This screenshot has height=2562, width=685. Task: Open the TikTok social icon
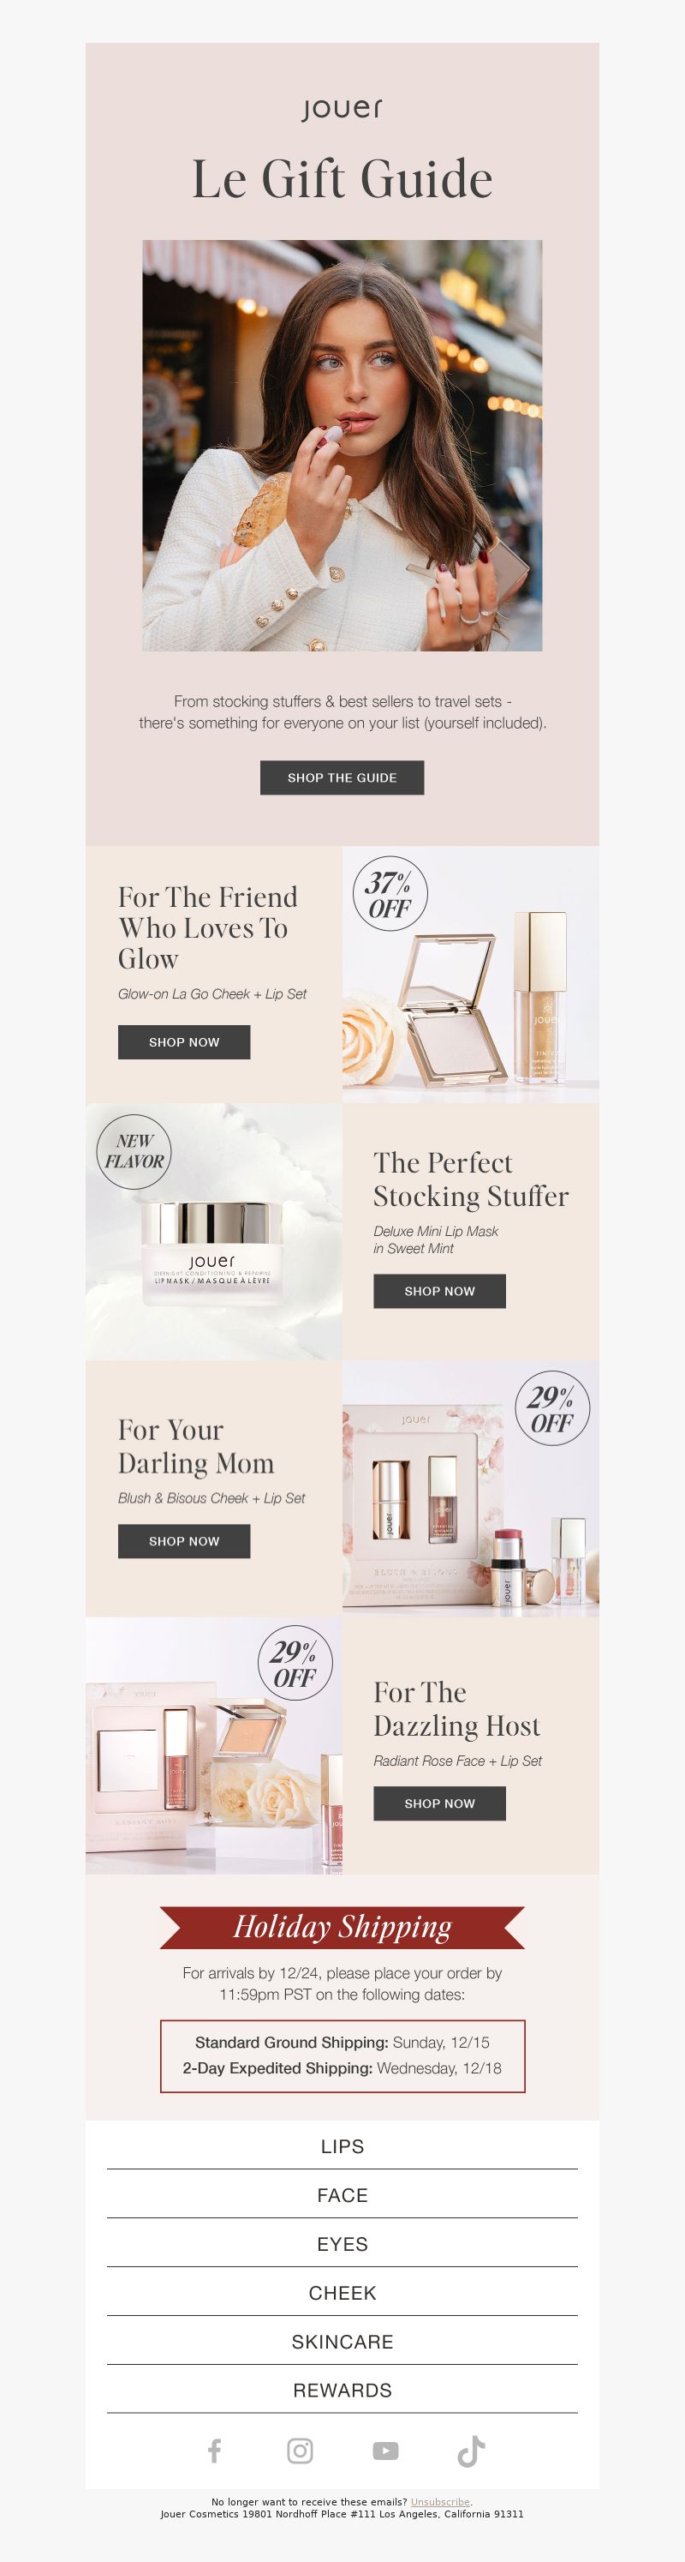coord(471,2451)
